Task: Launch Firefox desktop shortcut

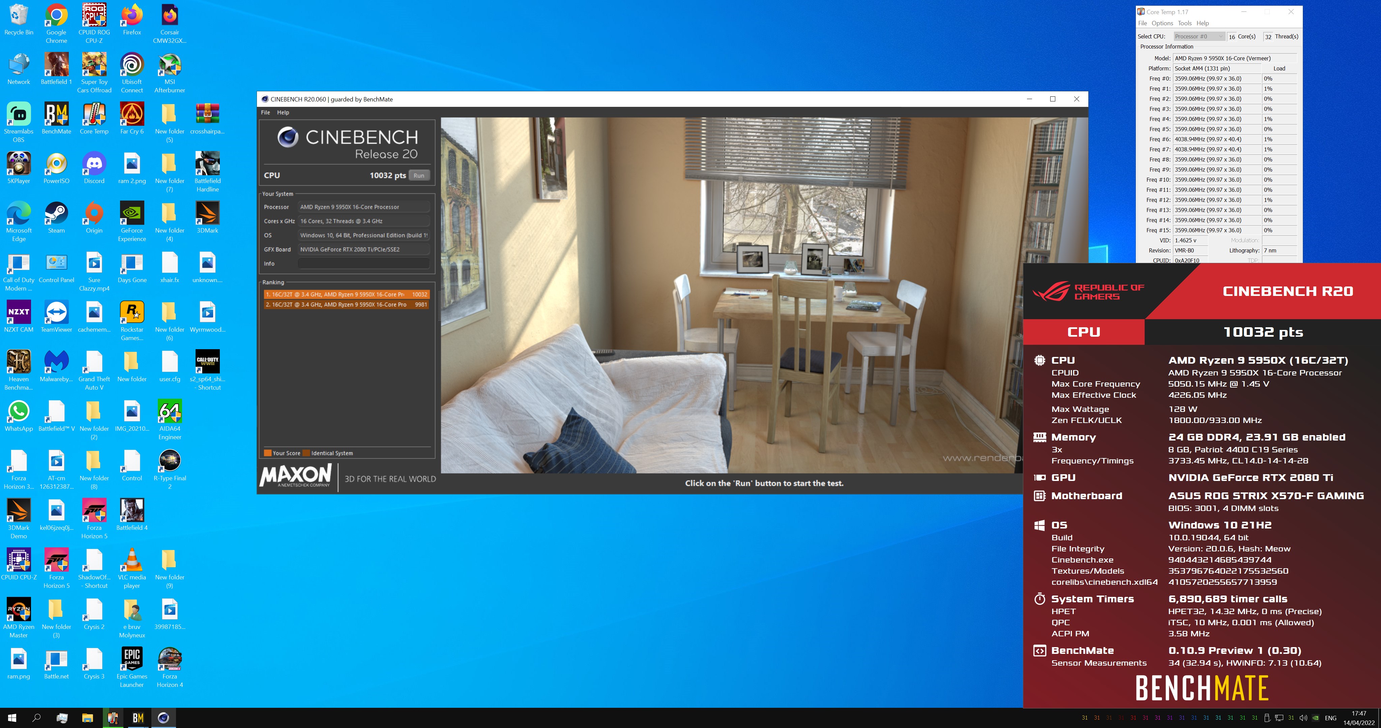Action: (132, 19)
